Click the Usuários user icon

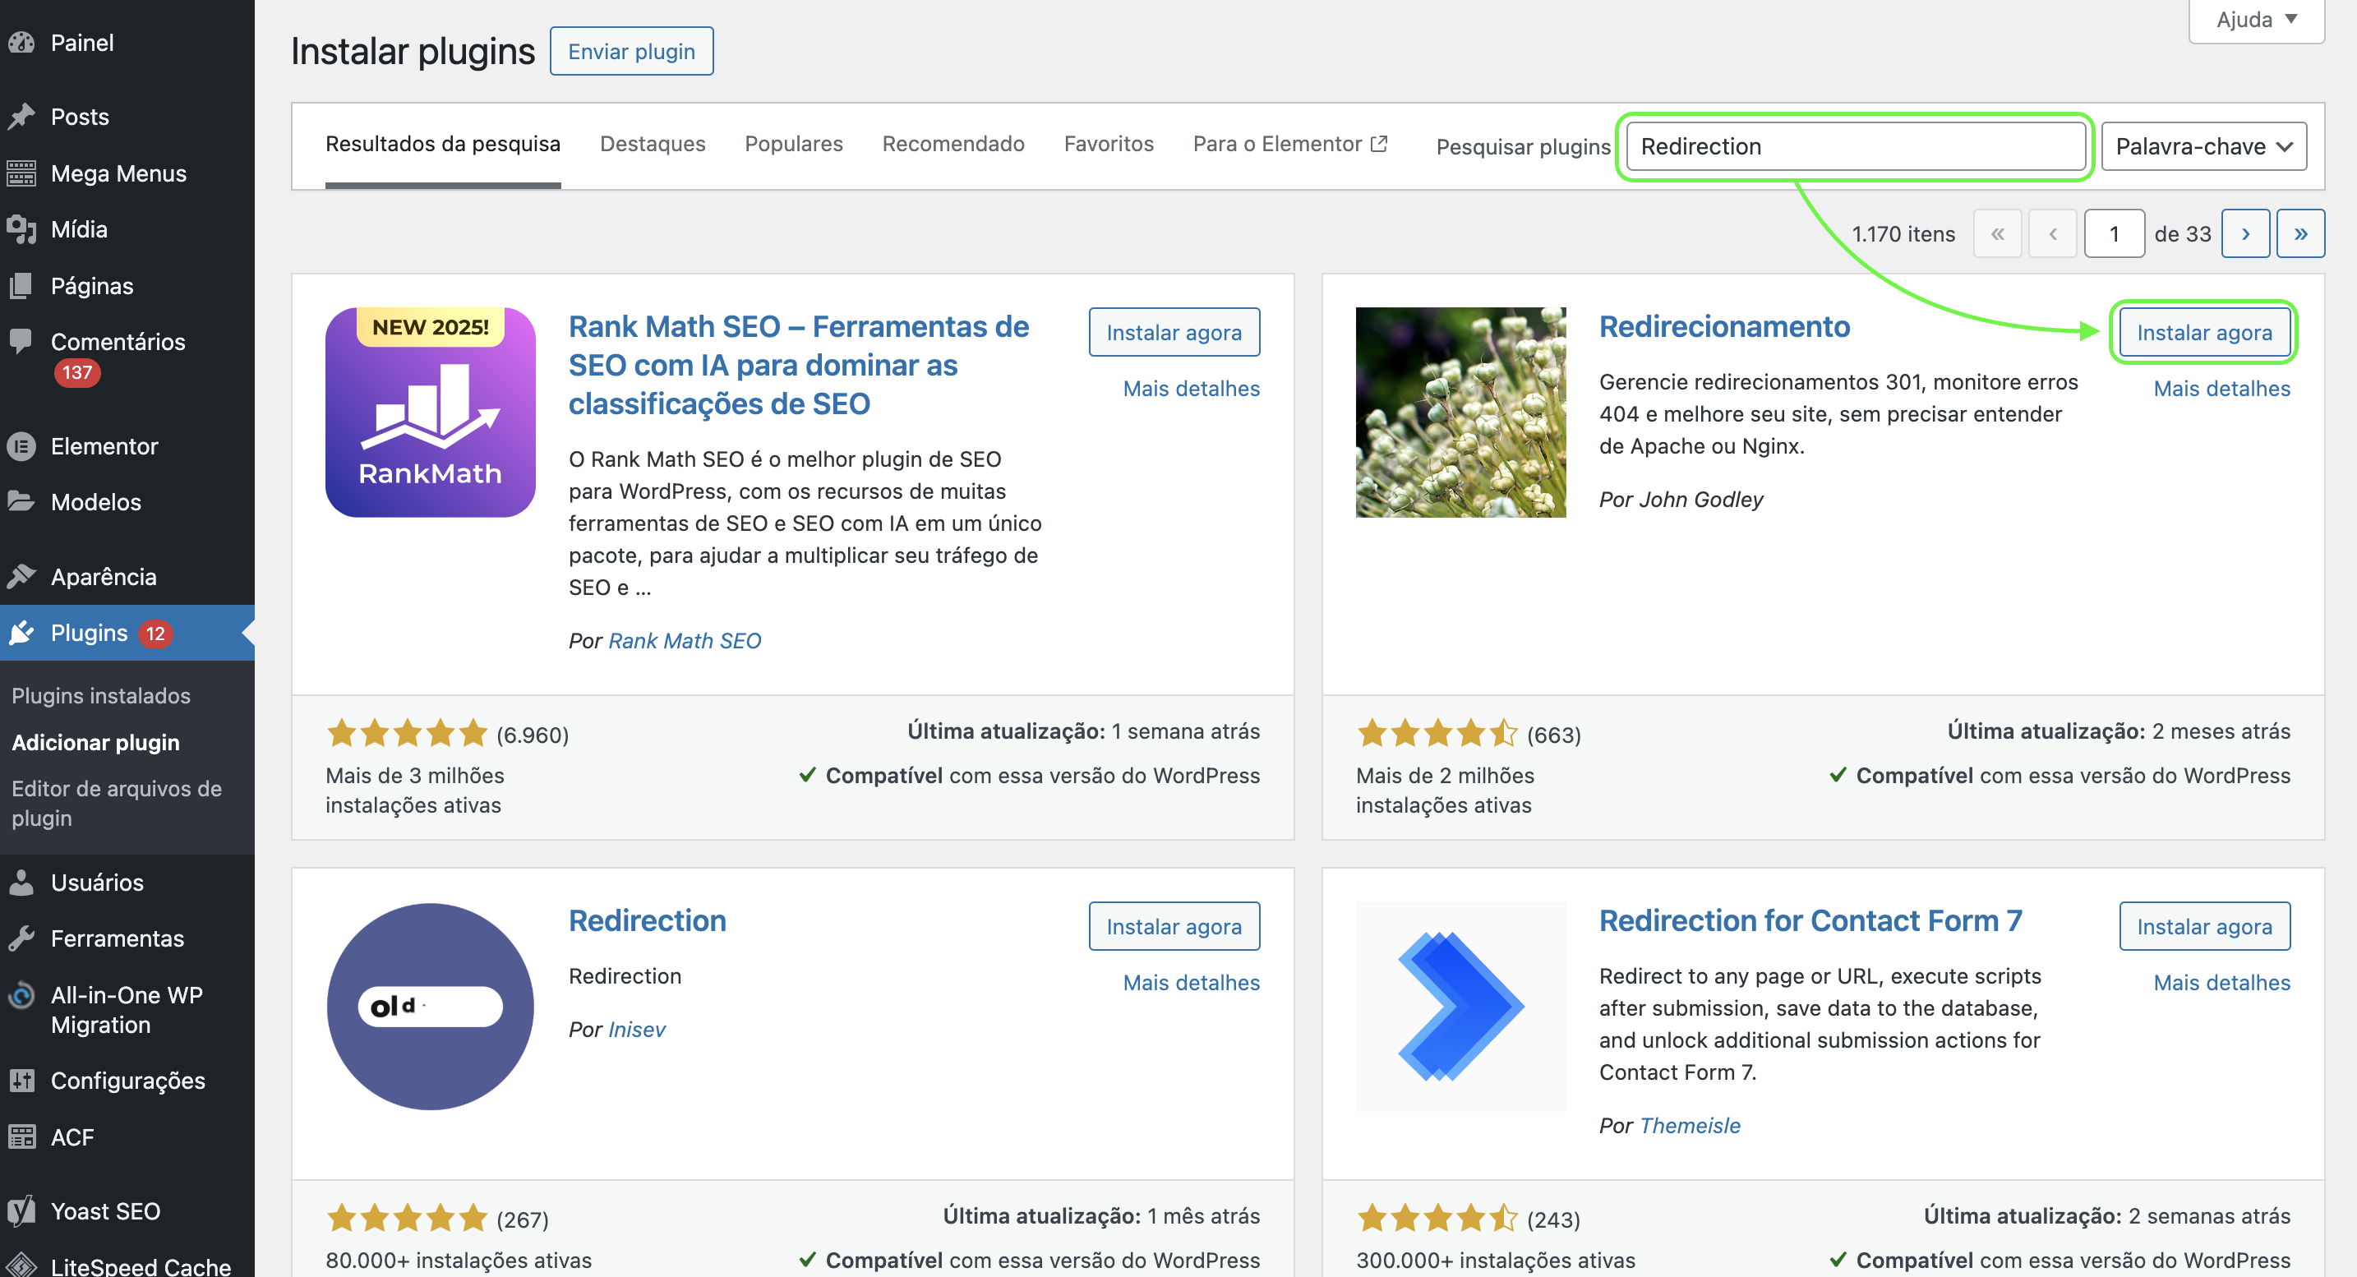click(x=22, y=882)
